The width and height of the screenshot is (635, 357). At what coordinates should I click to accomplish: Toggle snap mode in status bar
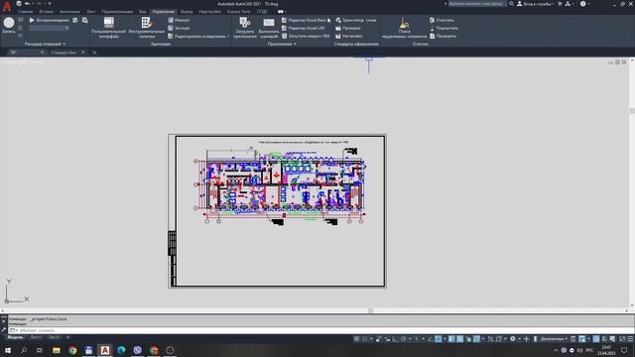[365, 339]
